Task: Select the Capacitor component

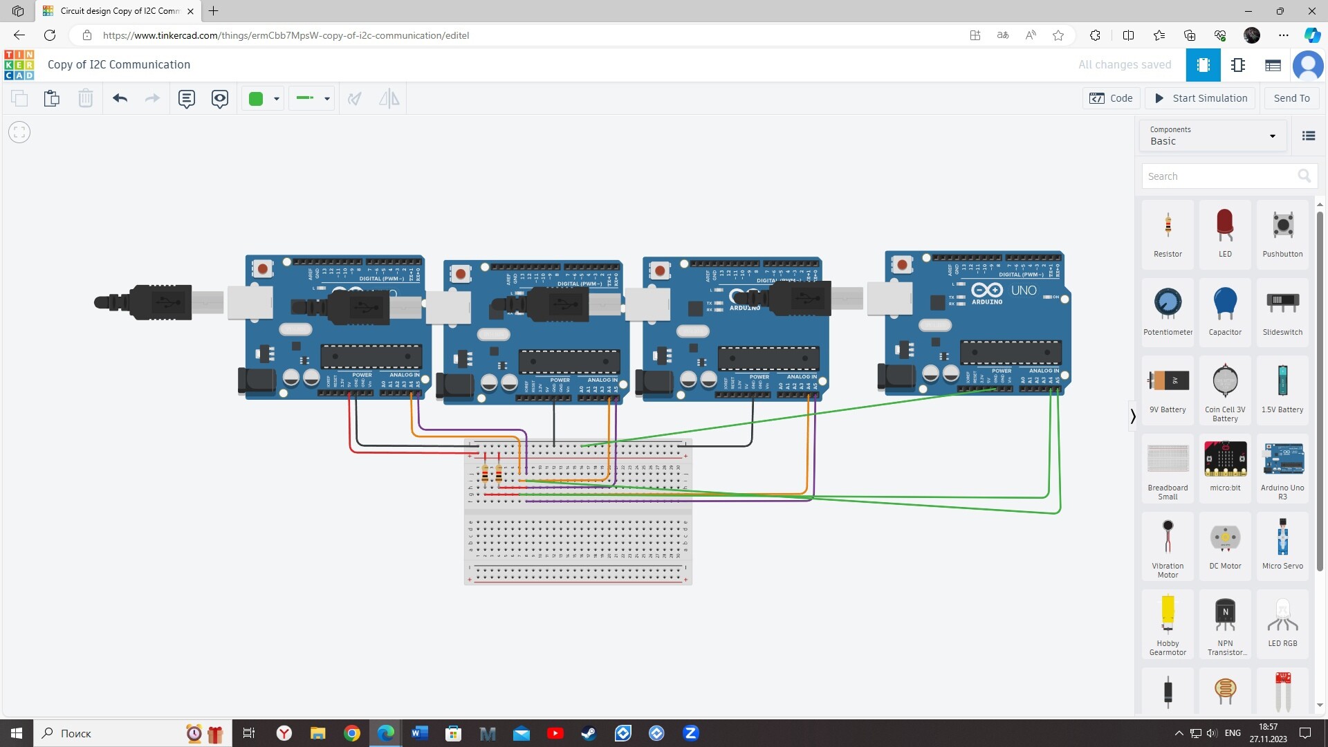Action: tap(1225, 313)
